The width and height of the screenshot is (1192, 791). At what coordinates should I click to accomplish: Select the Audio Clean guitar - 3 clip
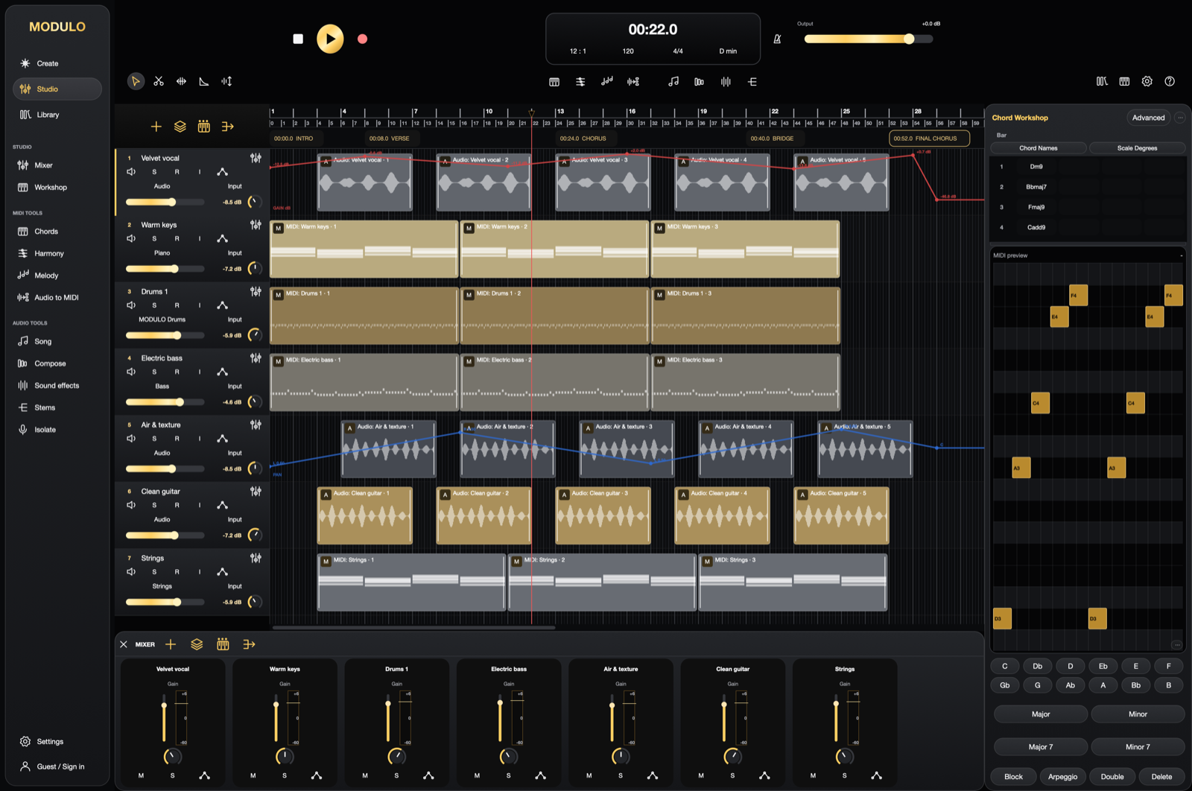point(603,515)
